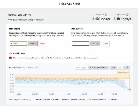This screenshot has height=106, width=138.
Task: Click the 6.0k y-axis label
Action: tap(12, 74)
